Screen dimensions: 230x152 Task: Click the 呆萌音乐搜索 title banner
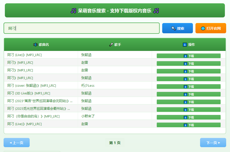tap(115, 11)
